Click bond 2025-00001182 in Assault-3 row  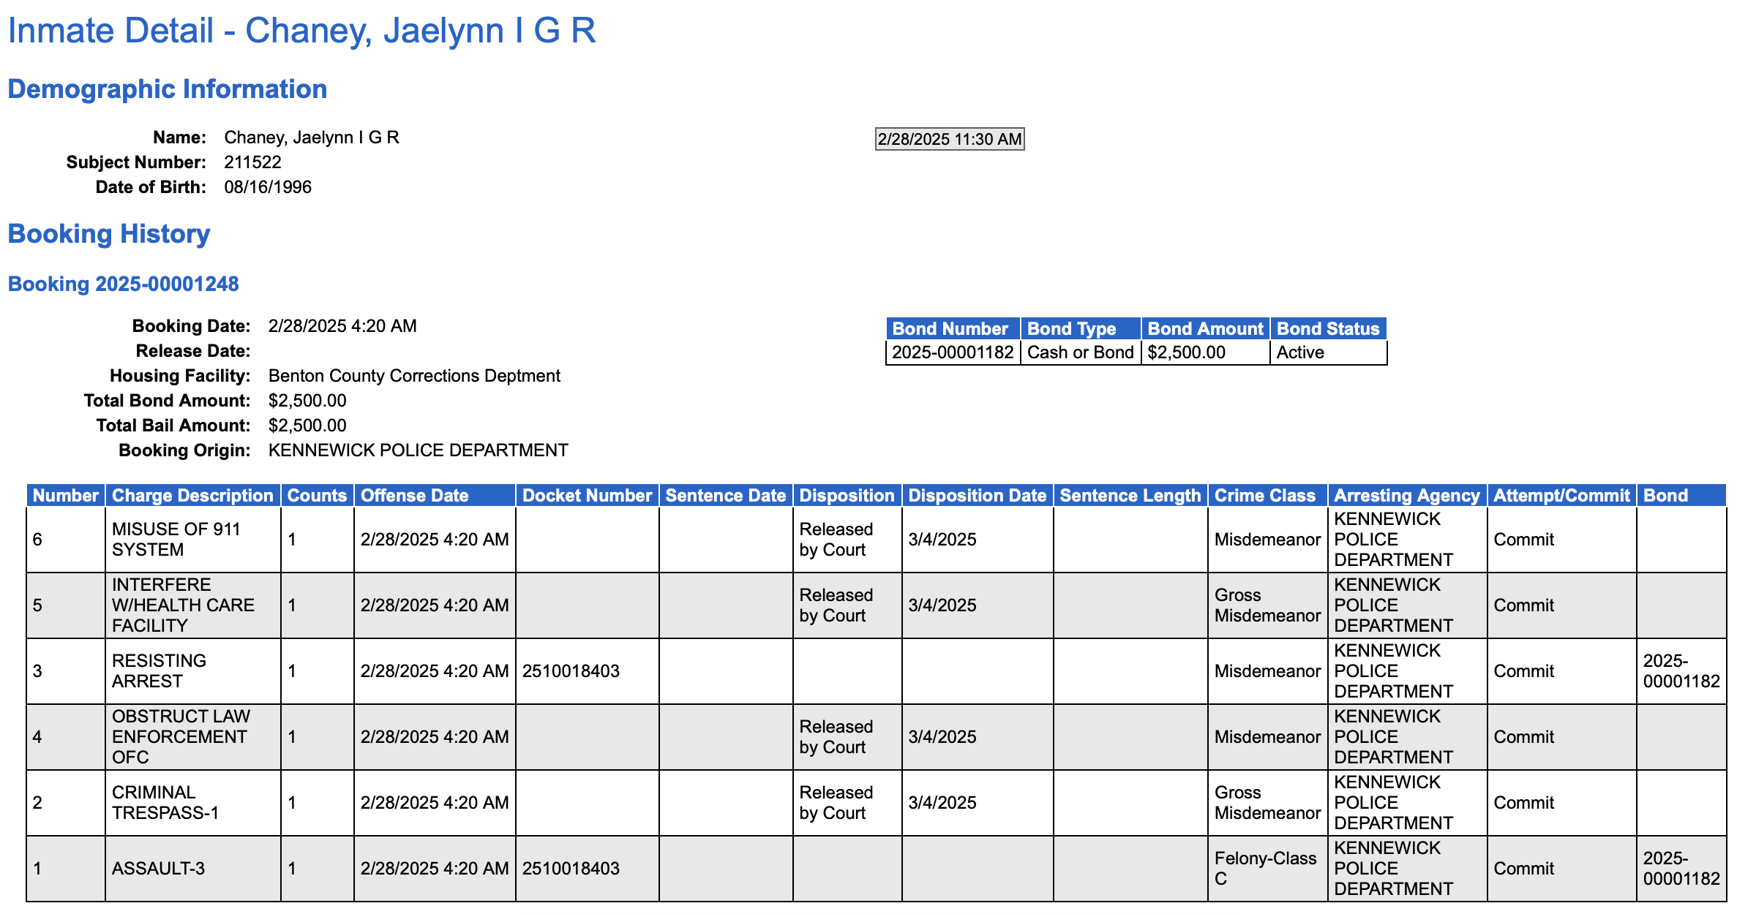click(1681, 869)
